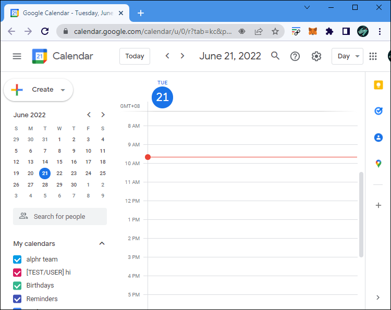Open the Extensions puzzle menu
The image size is (391, 310).
[329, 31]
